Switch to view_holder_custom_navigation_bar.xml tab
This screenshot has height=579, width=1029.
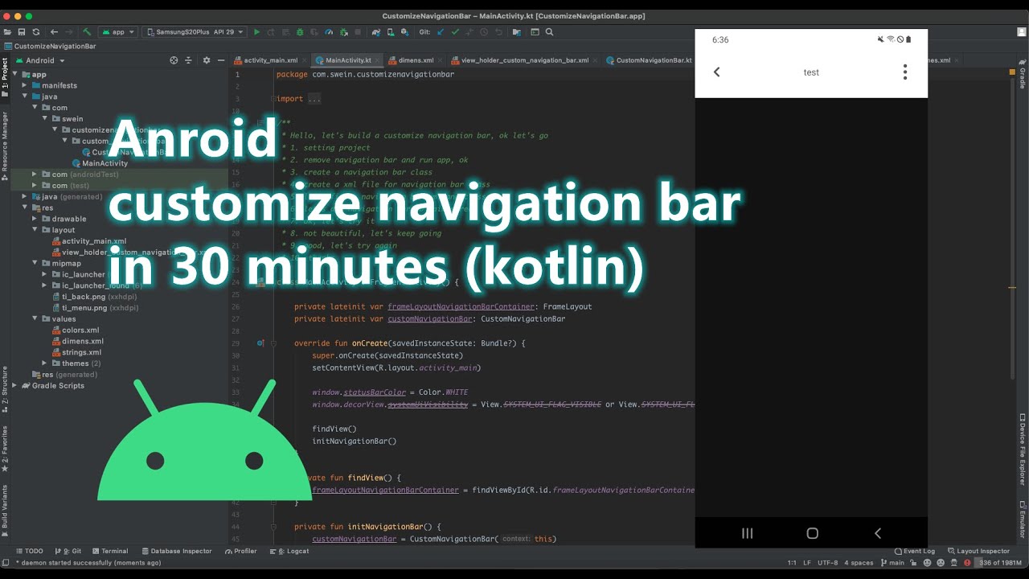click(x=524, y=60)
